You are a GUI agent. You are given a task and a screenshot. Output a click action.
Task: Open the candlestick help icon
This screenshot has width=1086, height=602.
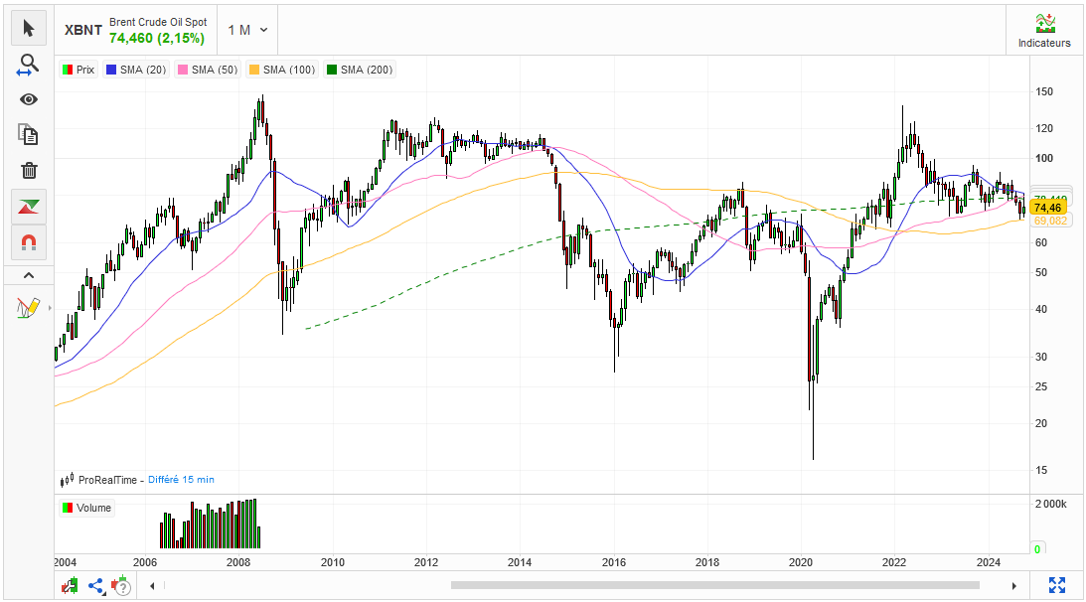tap(122, 586)
